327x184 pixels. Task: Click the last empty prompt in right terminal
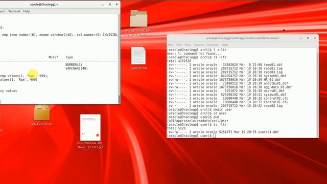pos(191,136)
